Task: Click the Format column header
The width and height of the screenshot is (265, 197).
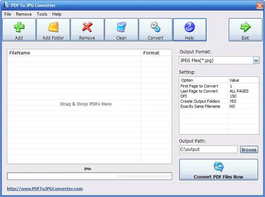Action: coord(156,53)
